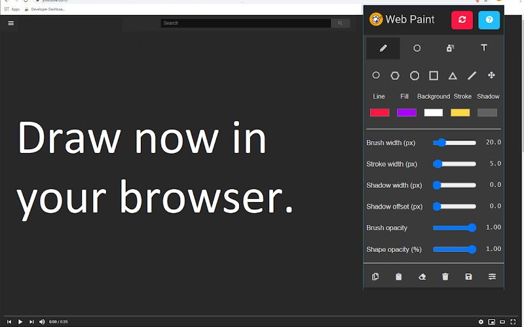Viewport: 524px width, 327px height.
Task: Click the Shape opacity value 1.00
Action: [x=493, y=249]
